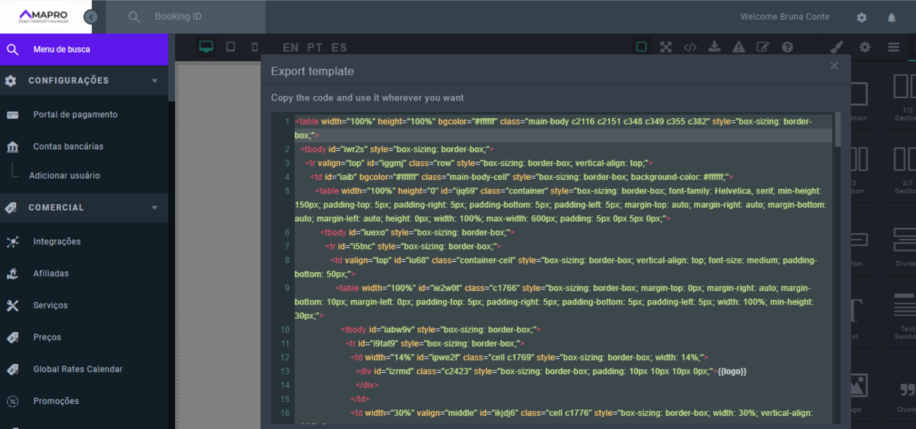916x429 pixels.
Task: Collapse the Configurações section
Action: pos(155,81)
